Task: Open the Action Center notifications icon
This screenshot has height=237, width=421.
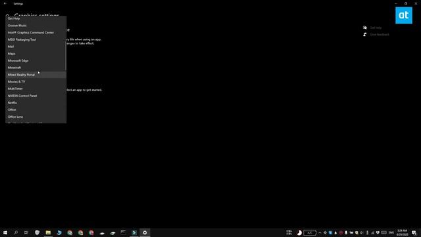Action: pyautogui.click(x=414, y=232)
